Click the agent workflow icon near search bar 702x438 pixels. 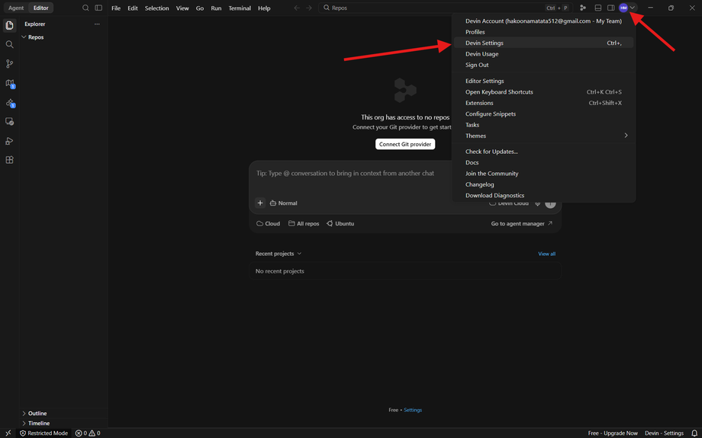[x=583, y=8]
